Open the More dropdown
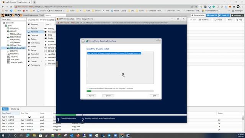The width and height of the screenshot is (245, 138). [x=230, y=20]
